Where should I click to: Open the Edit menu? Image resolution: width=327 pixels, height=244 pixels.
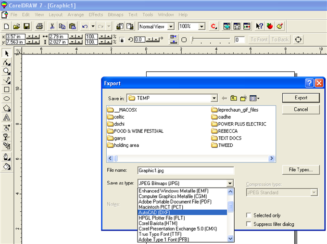tap(26, 14)
